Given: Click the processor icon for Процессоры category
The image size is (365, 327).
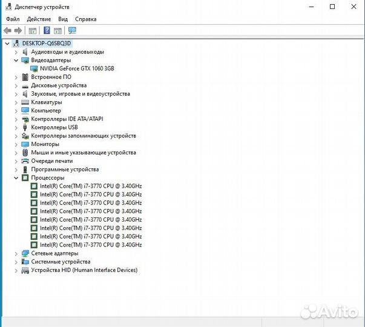Looking at the screenshot, I should coord(25,177).
